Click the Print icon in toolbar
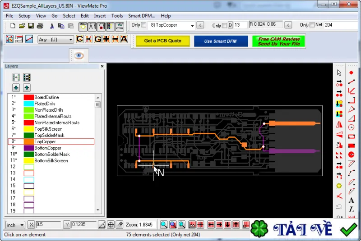Screen dimensions: 361x241 point(40,26)
